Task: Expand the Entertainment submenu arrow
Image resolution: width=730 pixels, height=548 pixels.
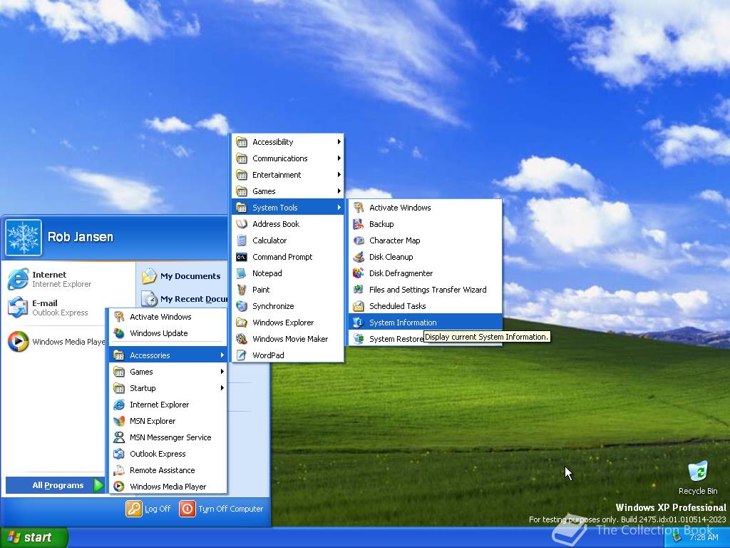Action: pos(339,175)
